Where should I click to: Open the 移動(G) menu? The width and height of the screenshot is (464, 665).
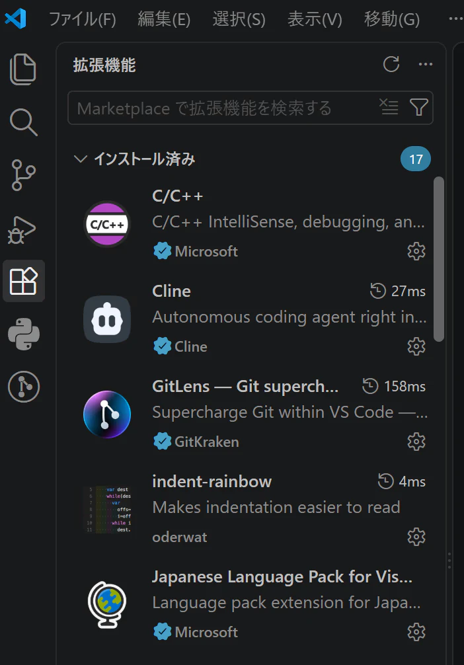tap(391, 19)
